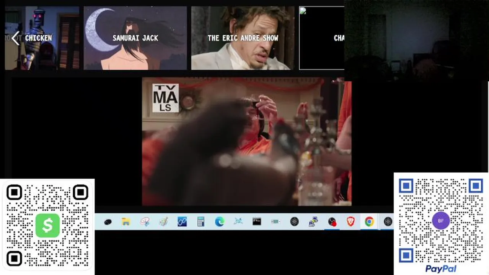Click the PayPal QR code
Screen dimensions: 489x275
pos(441,220)
